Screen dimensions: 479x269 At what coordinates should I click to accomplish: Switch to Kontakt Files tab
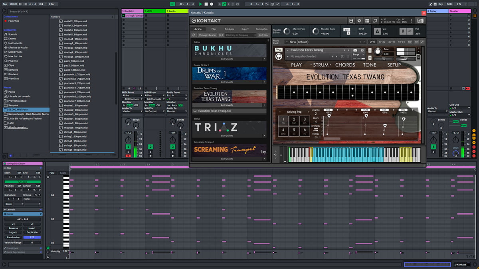tap(214, 29)
